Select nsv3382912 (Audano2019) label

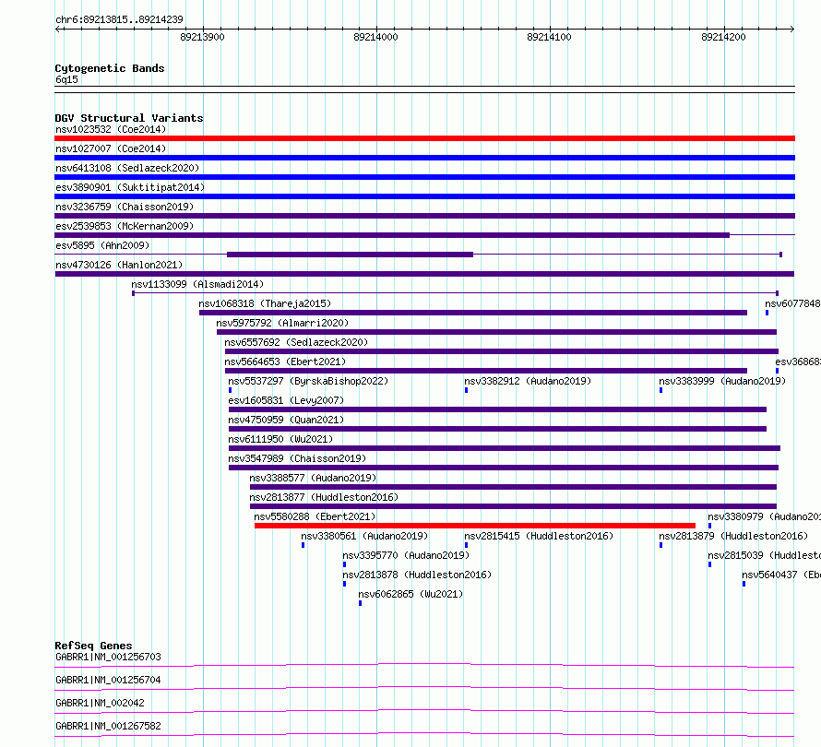click(528, 381)
